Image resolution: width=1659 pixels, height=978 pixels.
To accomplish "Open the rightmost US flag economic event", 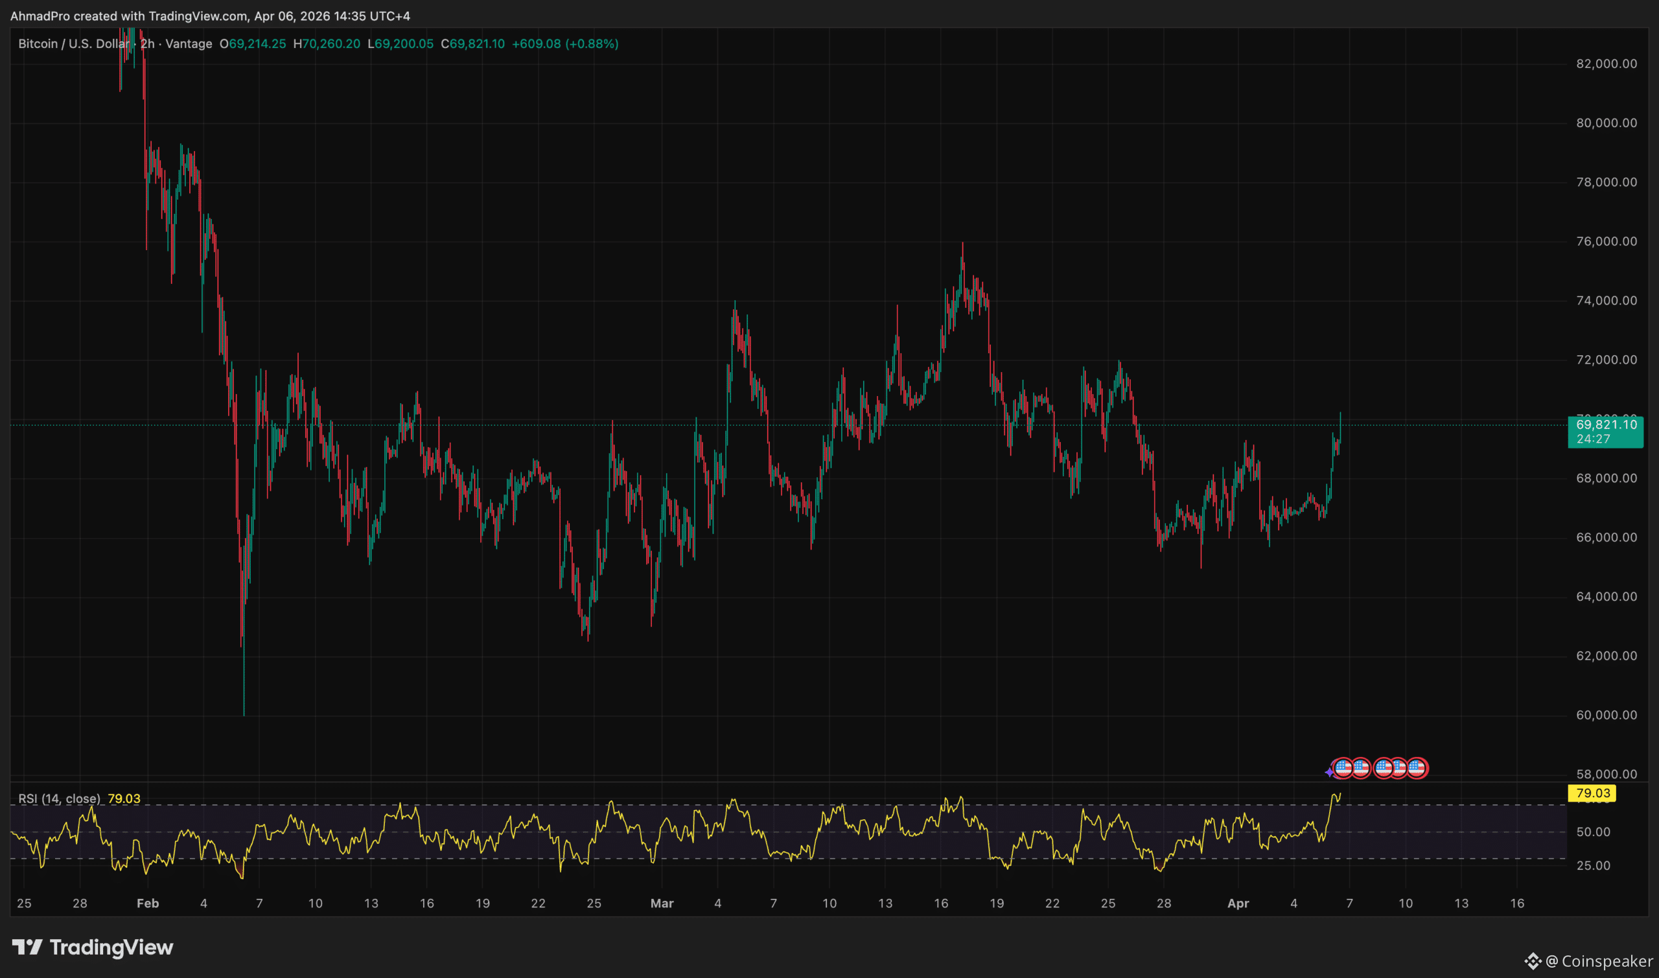I will (x=1417, y=768).
